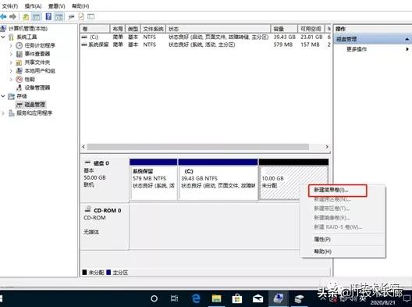Click the Cortana circle on taskbar

(x=154, y=298)
